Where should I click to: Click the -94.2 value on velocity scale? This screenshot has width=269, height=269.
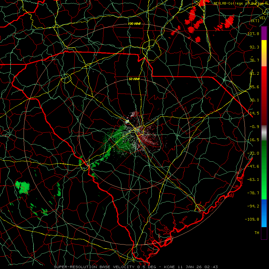pyautogui.click(x=253, y=206)
